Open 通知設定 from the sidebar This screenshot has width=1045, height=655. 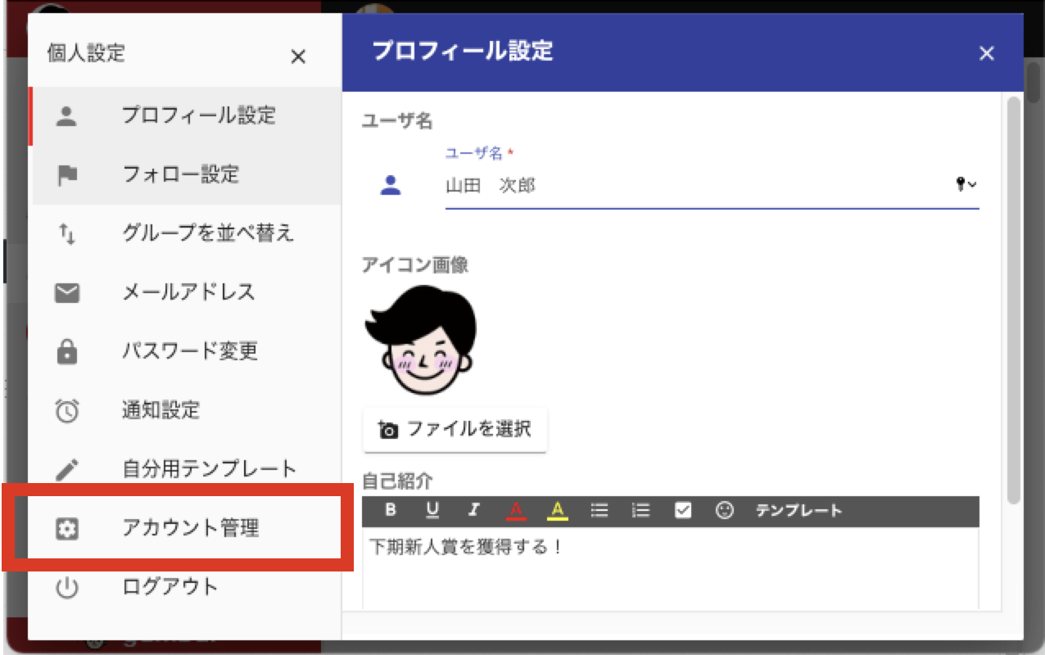pyautogui.click(x=187, y=410)
